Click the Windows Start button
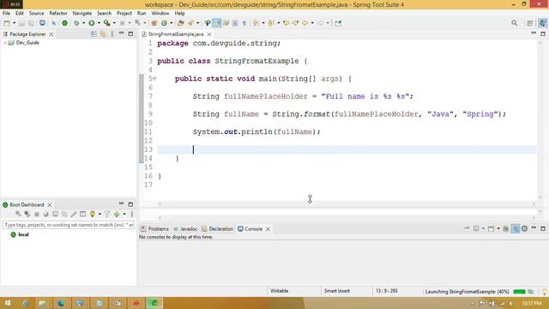Screen dimensions: 549x309 8,303
